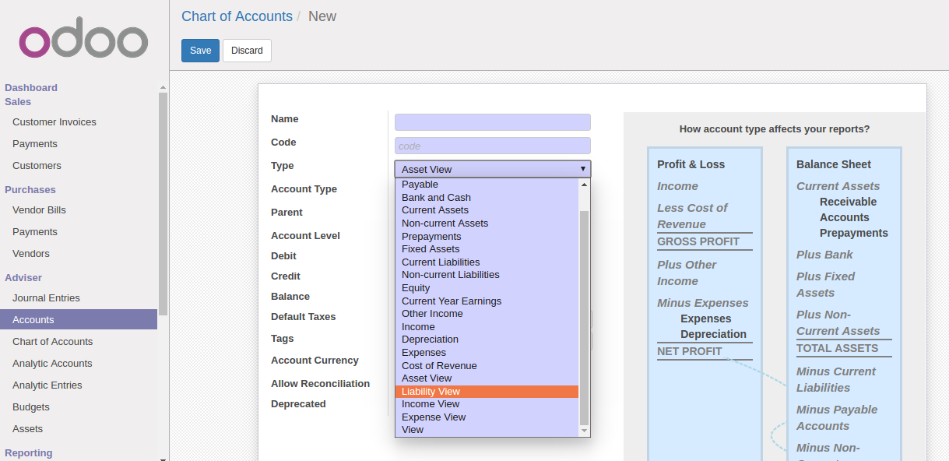Click the Save button

click(x=200, y=51)
